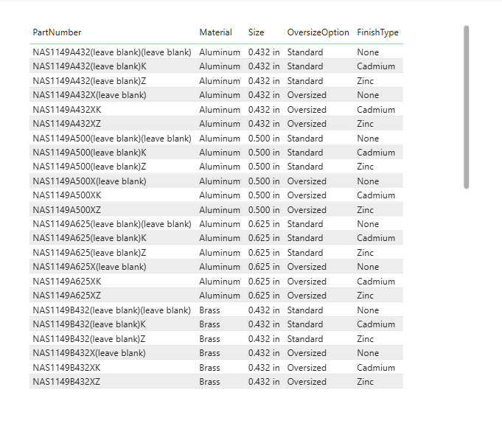Select part number NAS1149A432(leave blank)Z
The height and width of the screenshot is (429, 502).
point(89,81)
